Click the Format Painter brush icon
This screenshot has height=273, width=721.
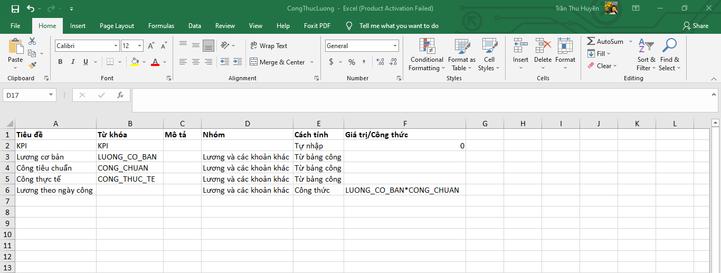pyautogui.click(x=32, y=65)
